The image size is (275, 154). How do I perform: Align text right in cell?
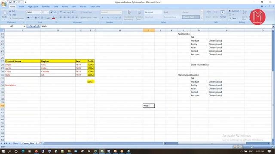(68, 18)
